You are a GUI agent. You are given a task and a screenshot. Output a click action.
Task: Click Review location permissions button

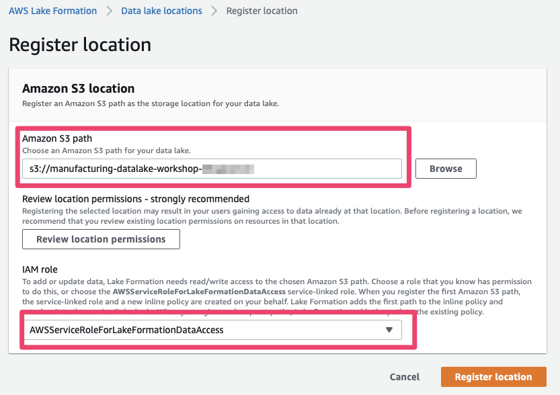click(x=101, y=239)
